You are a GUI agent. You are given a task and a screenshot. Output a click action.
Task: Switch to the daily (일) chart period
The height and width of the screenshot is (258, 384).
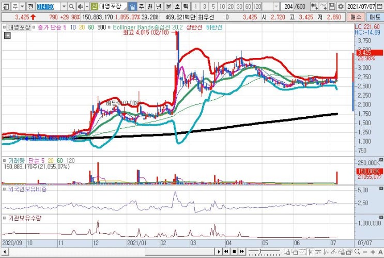coord(132,6)
